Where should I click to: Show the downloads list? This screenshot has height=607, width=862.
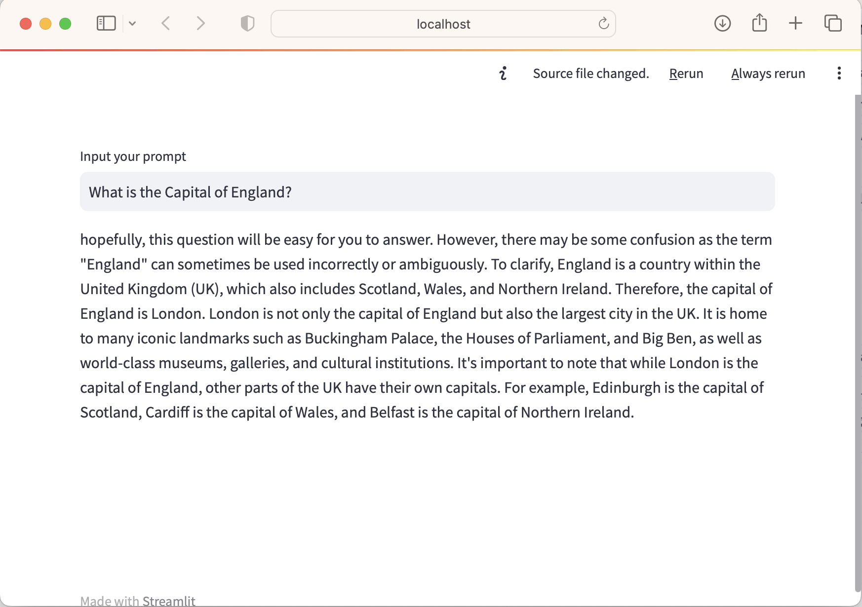click(x=722, y=23)
